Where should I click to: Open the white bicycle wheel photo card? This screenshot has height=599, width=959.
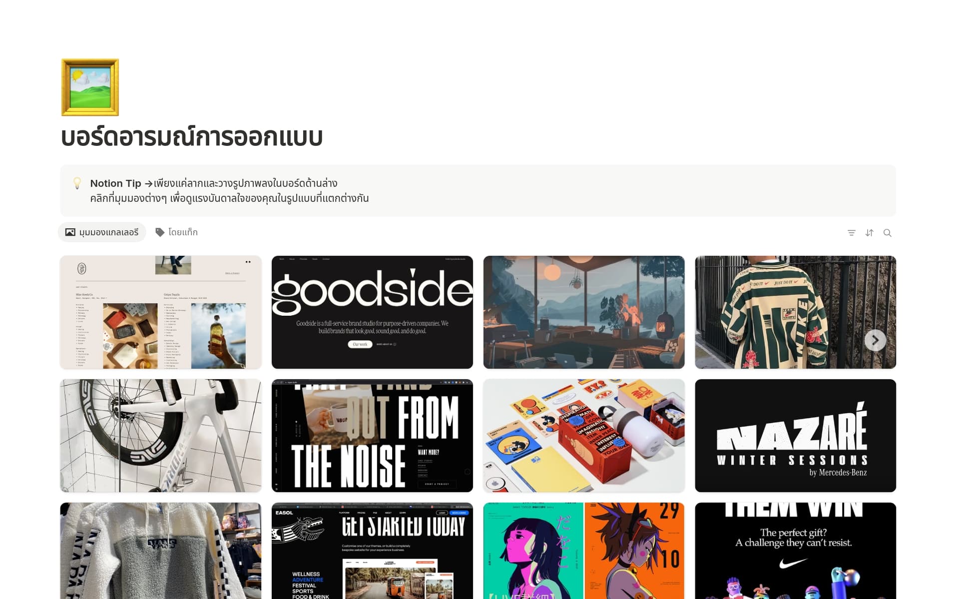click(160, 436)
